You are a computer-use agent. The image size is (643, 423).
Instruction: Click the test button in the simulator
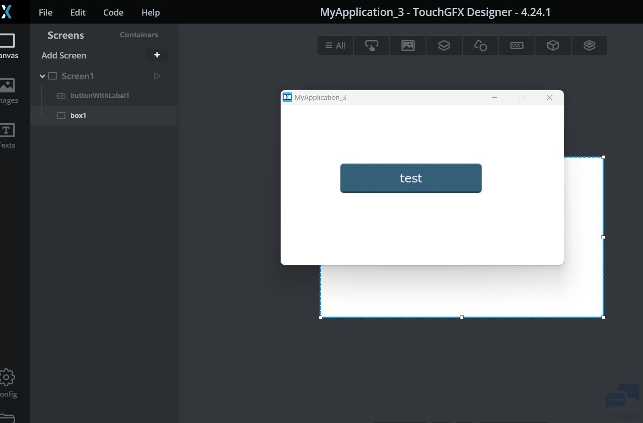pyautogui.click(x=411, y=178)
